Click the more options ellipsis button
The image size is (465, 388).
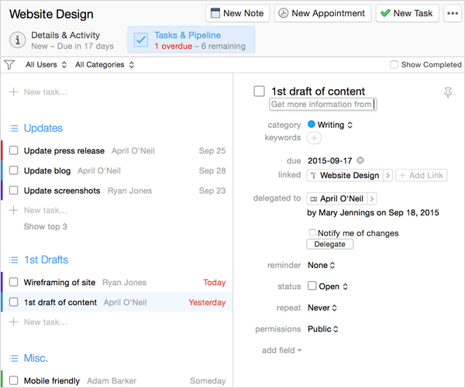tap(453, 13)
